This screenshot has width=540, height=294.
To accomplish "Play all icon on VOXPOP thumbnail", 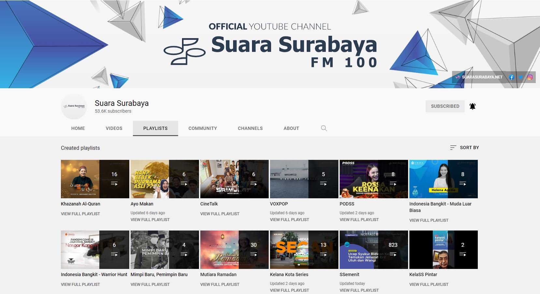I will (323, 184).
